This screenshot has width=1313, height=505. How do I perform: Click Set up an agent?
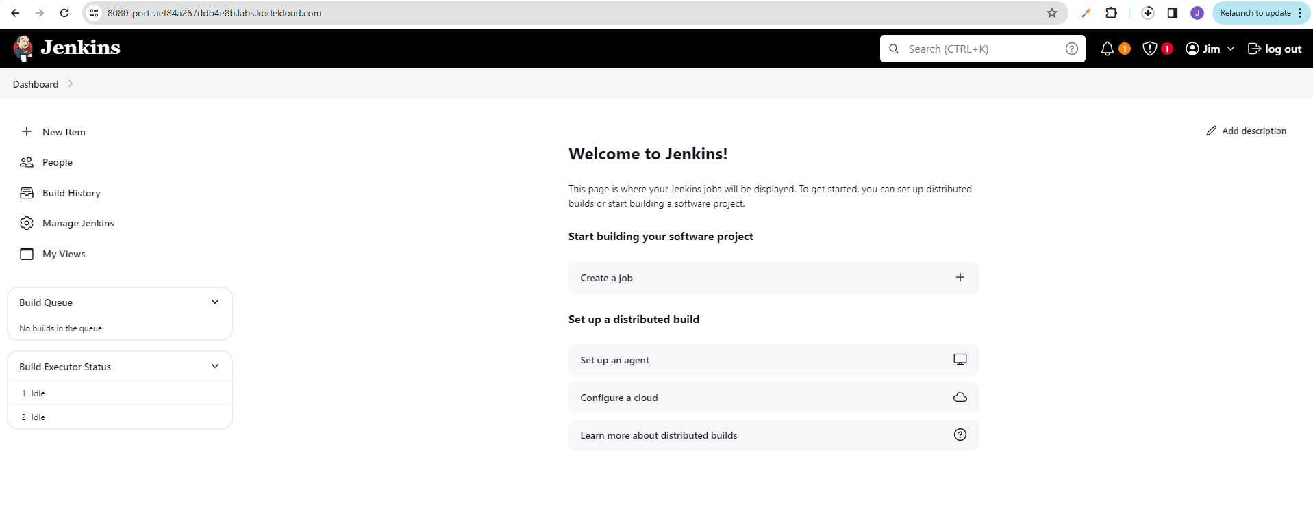pos(774,359)
